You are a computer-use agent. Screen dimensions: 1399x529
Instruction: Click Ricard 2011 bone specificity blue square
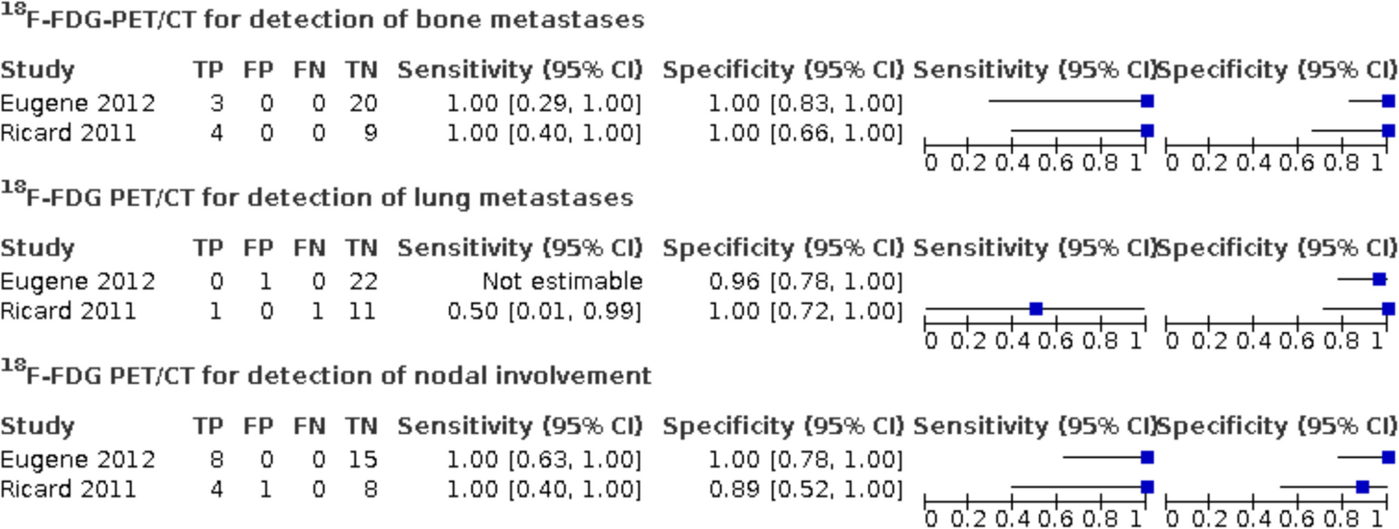1388,131
